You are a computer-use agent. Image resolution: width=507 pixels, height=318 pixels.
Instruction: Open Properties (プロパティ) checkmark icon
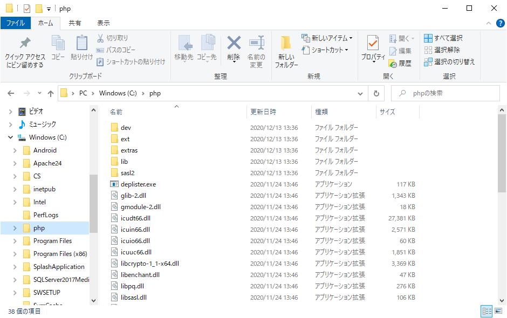373,43
